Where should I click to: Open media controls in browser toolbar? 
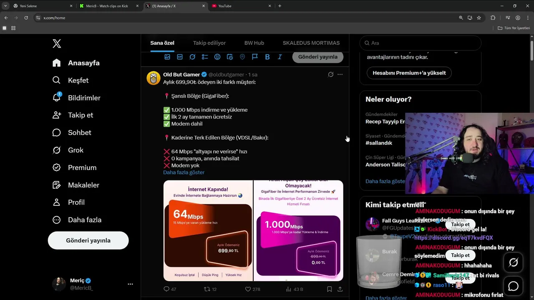pyautogui.click(x=508, y=18)
